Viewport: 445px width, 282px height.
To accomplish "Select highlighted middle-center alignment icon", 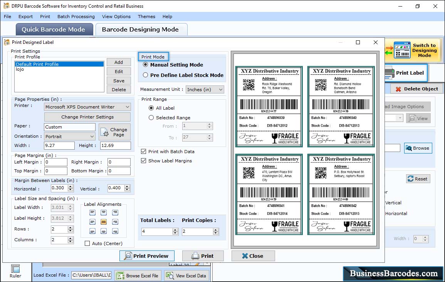I will coord(104,222).
